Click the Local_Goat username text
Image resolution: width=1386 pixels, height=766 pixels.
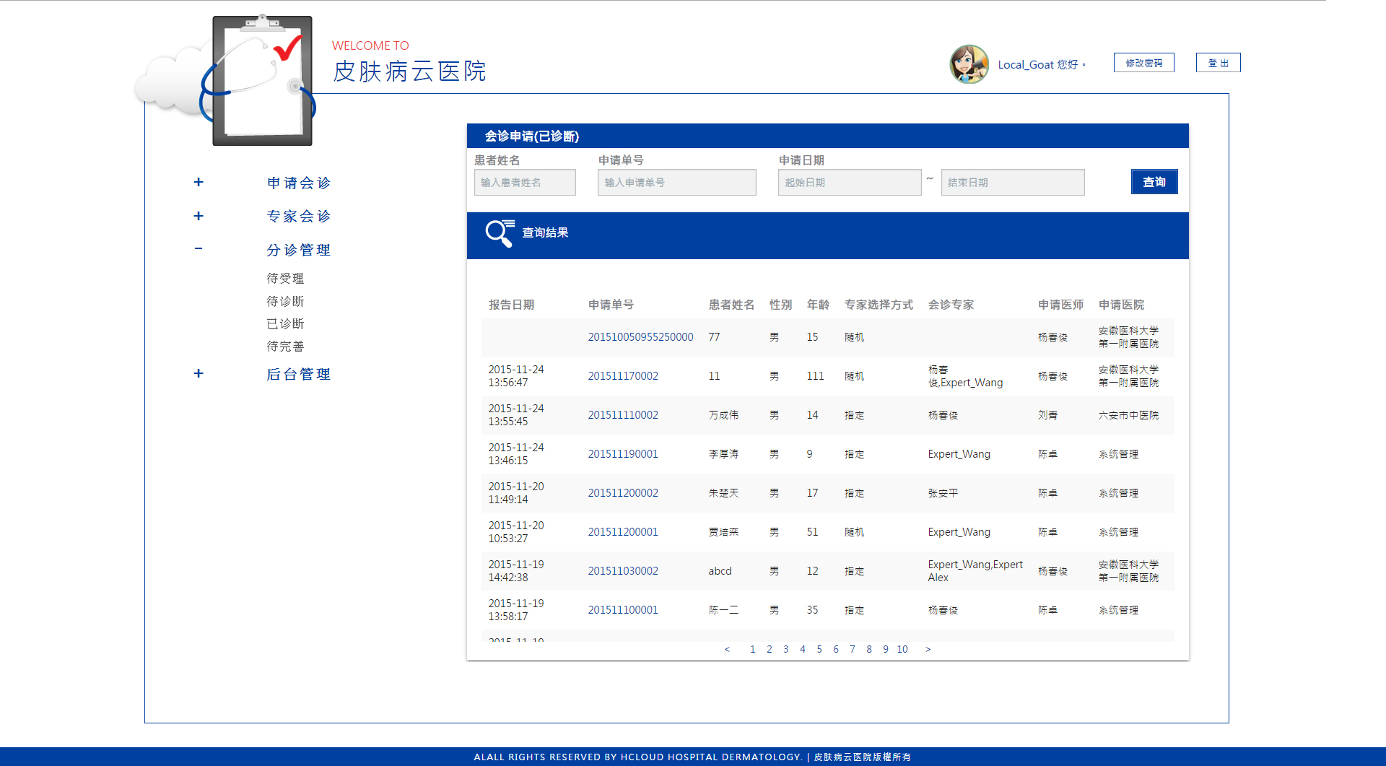(1026, 64)
